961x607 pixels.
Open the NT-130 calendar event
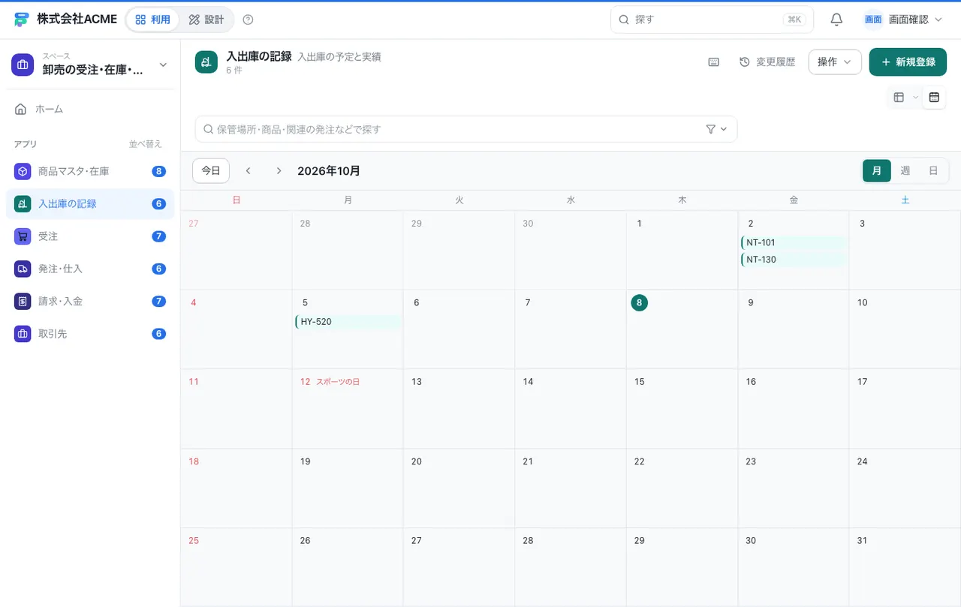pos(794,260)
